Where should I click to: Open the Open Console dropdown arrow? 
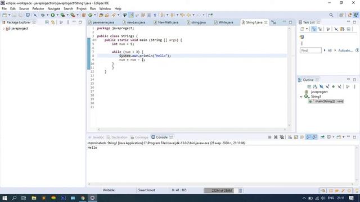(x=344, y=137)
